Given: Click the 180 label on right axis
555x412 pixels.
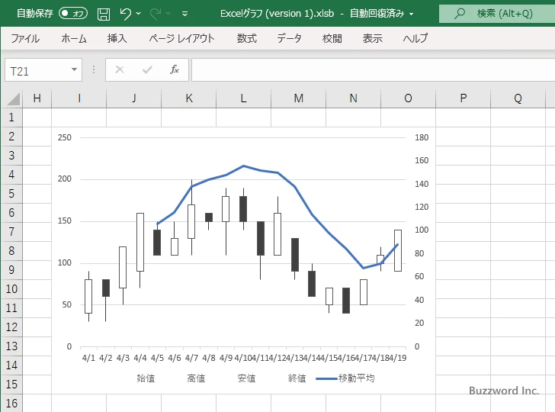Looking at the screenshot, I should tap(422, 137).
